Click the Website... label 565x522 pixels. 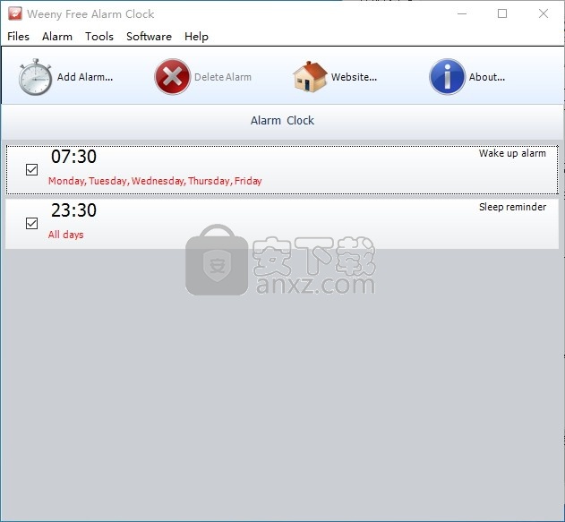tap(354, 77)
